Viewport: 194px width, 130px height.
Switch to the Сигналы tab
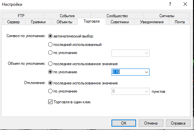166,16
